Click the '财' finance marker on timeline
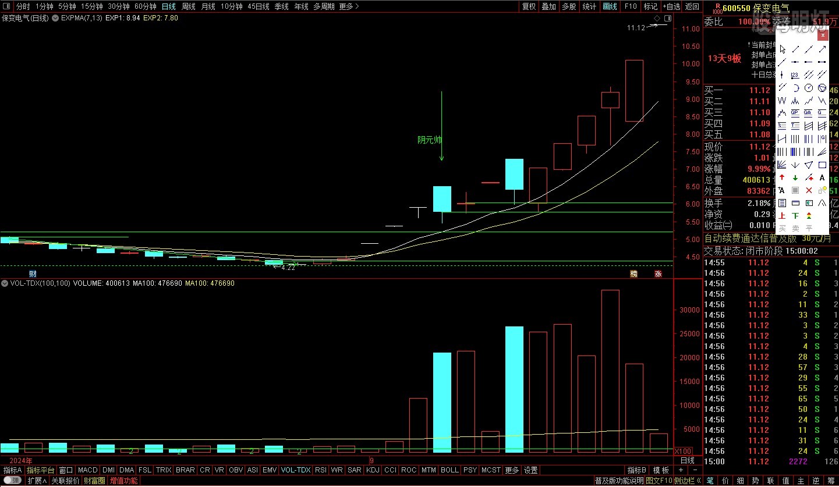The width and height of the screenshot is (839, 487). (x=33, y=273)
